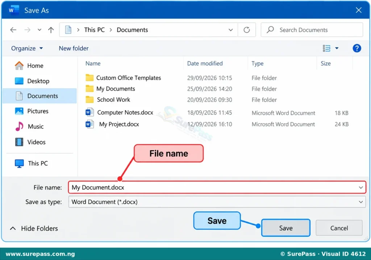Click the Search Documents field
The image size is (371, 260).
pyautogui.click(x=312, y=30)
